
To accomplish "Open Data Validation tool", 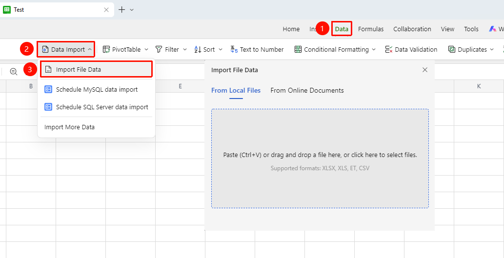I will point(411,49).
